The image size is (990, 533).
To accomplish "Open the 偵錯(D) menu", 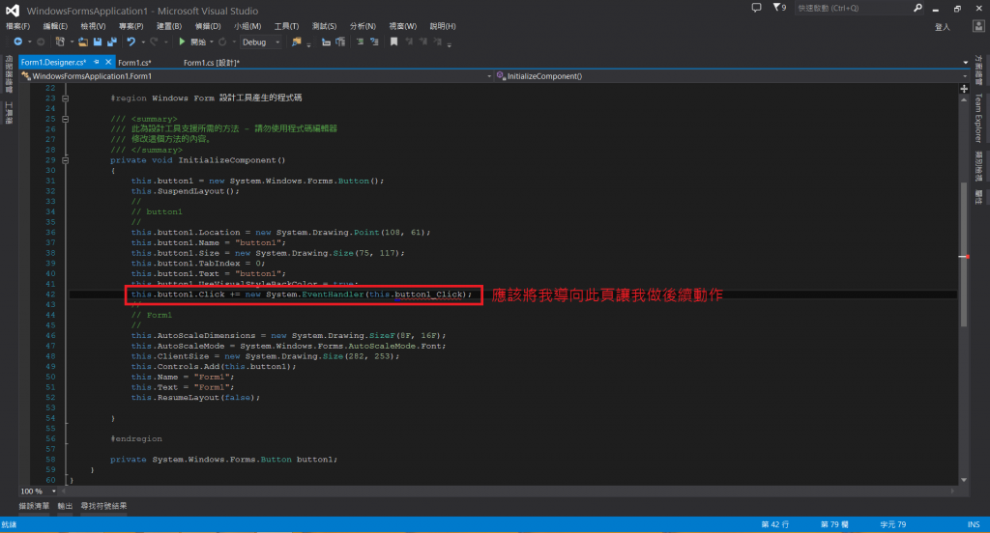I will click(208, 26).
